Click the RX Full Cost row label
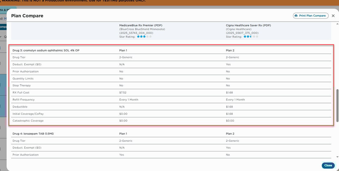Screen dimensions: 339x171 pyautogui.click(x=21, y=92)
